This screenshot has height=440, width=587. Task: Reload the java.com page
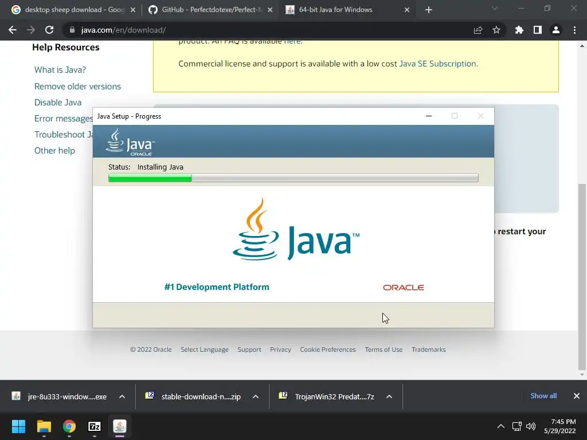(49, 30)
